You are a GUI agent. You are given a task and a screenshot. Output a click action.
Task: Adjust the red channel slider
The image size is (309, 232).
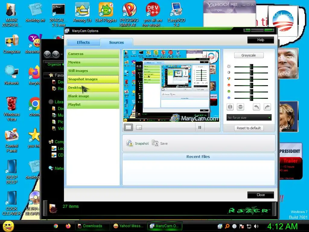coord(251,85)
